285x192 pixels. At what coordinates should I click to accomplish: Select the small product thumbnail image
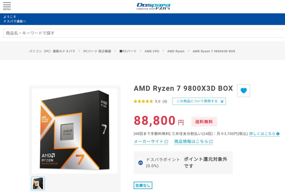[x=38, y=183]
